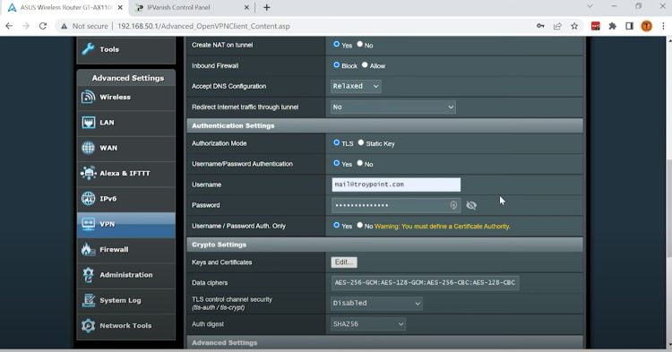Open the Extensions puzzle icon
The width and height of the screenshot is (672, 352).
613,26
